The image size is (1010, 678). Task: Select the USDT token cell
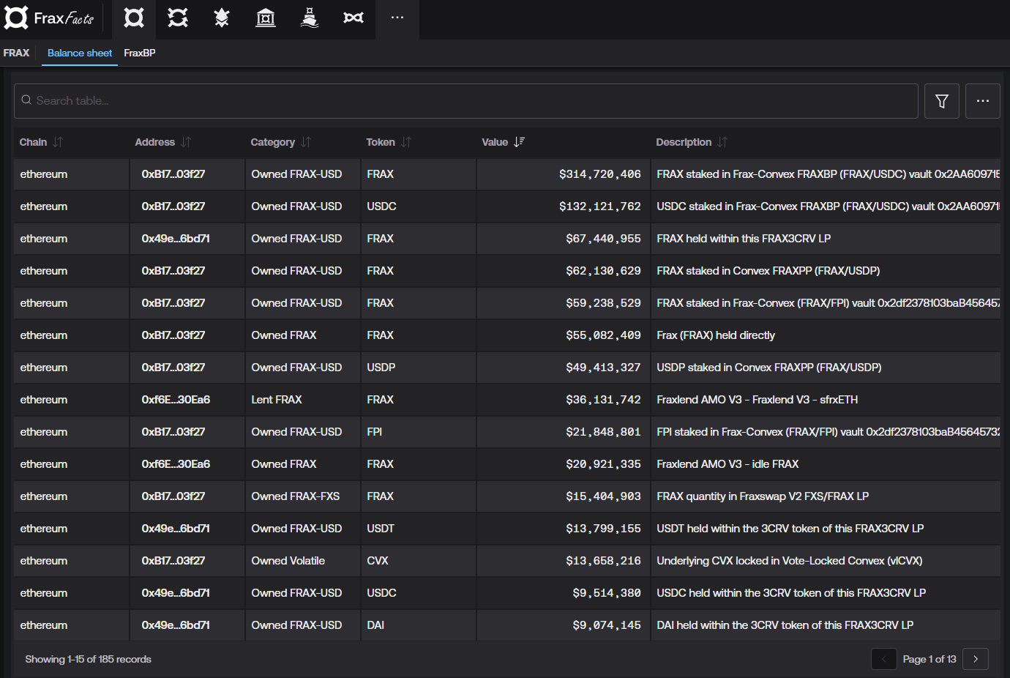pyautogui.click(x=419, y=529)
